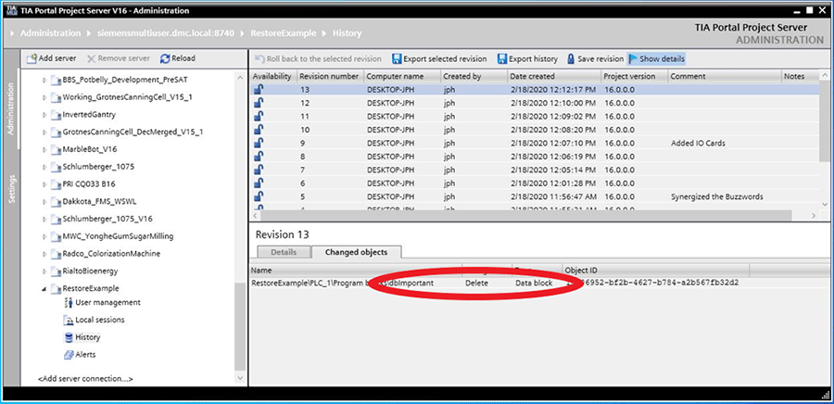
Task: Sort by Created by column header
Action: (x=474, y=77)
